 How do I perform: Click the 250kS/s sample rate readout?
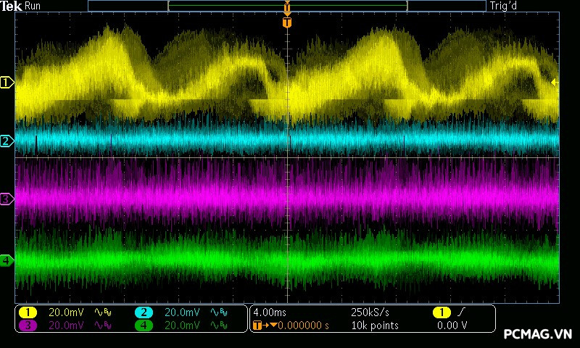[x=370, y=312]
